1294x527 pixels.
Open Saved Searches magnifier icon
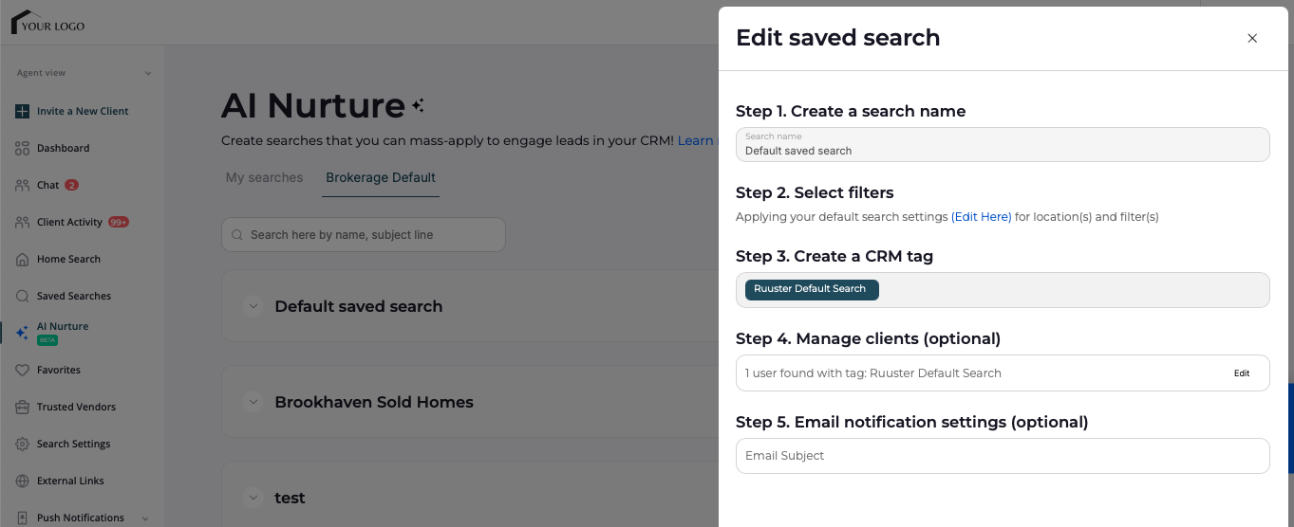click(x=22, y=296)
